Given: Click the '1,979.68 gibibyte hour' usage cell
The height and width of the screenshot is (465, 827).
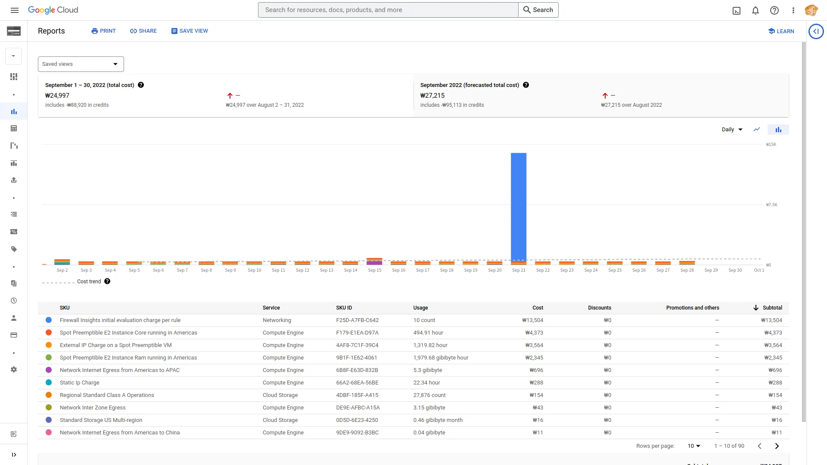Looking at the screenshot, I should pyautogui.click(x=441, y=358).
